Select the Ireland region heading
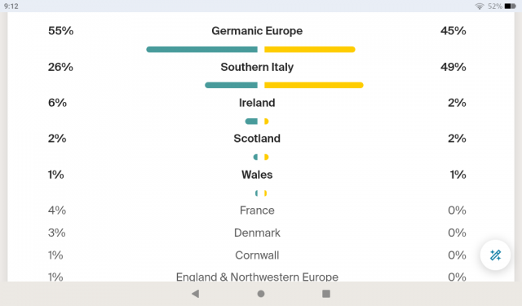This screenshot has width=522, height=306. tap(257, 103)
